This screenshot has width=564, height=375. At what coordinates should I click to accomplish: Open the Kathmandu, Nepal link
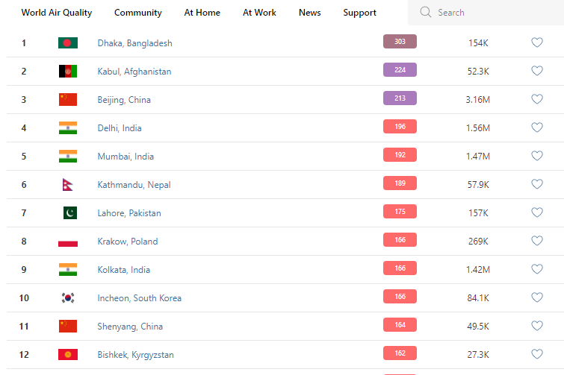click(134, 185)
